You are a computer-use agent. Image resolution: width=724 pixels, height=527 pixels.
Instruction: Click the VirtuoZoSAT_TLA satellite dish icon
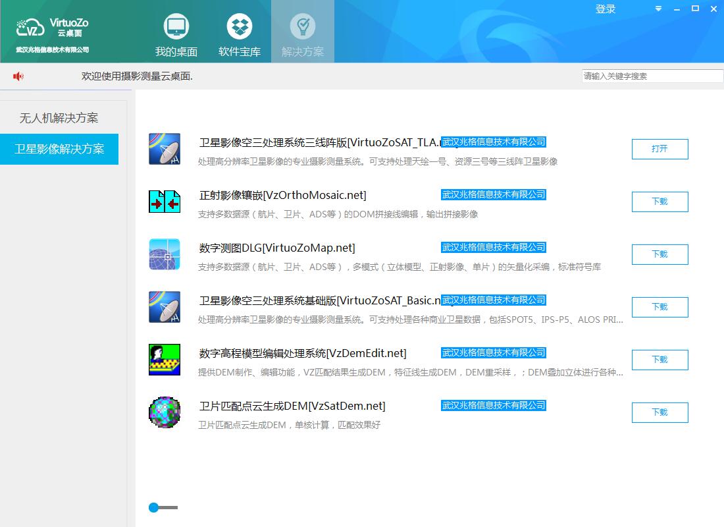point(165,149)
